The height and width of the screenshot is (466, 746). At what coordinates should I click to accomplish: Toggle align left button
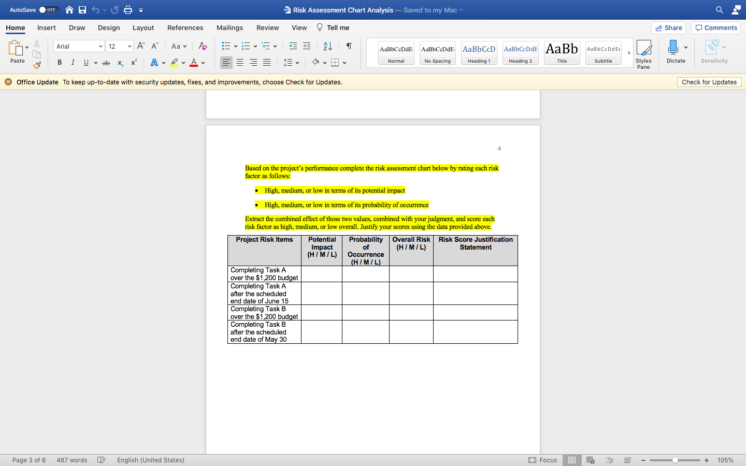pyautogui.click(x=226, y=63)
